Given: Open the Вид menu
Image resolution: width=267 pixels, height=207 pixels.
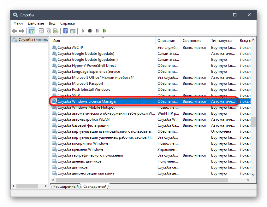Looking at the screenshot, I should (x=52, y=23).
